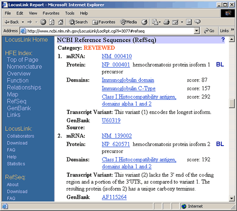This screenshot has width=237, height=211.
Task: Open the File menu
Action: 8,13
